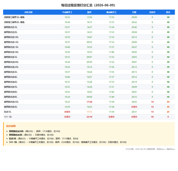The image size is (178, 171).
Task: Click 驻送1队's 午高峰开工 未提交 cell
Action: [67, 112]
